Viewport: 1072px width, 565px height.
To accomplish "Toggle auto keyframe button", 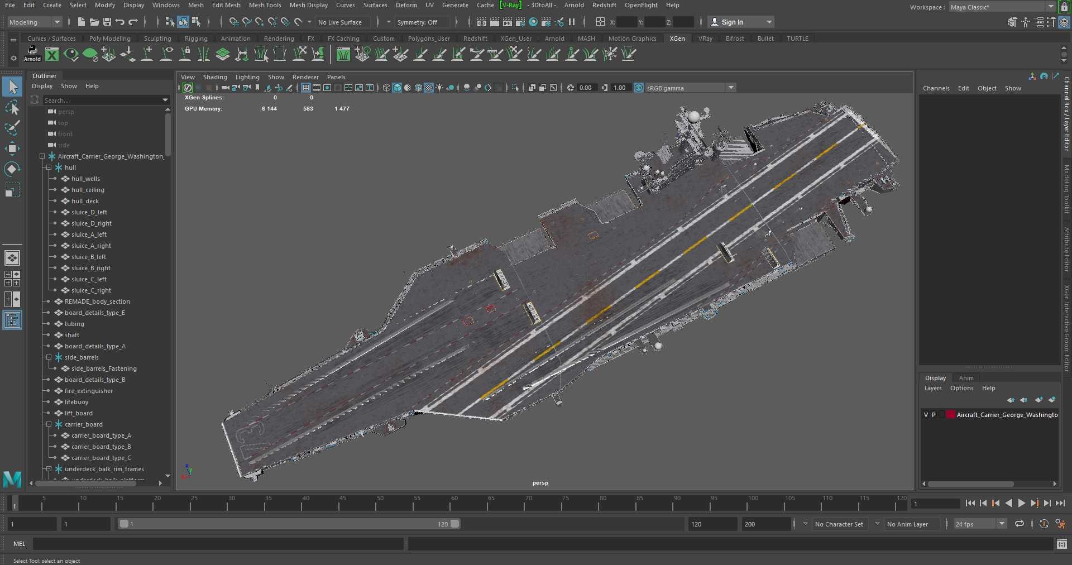I will [x=1044, y=524].
